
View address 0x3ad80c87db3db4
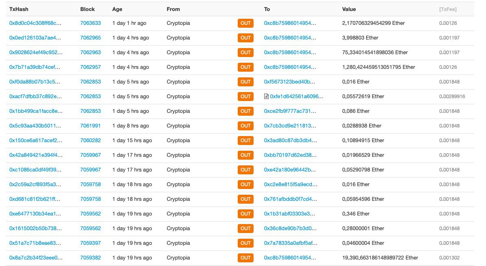coord(291,141)
